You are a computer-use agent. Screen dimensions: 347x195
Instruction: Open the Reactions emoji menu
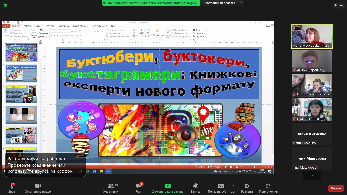tap(247, 186)
